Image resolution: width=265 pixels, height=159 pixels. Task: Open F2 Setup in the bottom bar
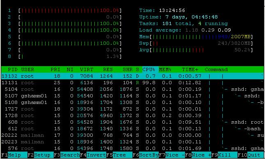point(40,155)
